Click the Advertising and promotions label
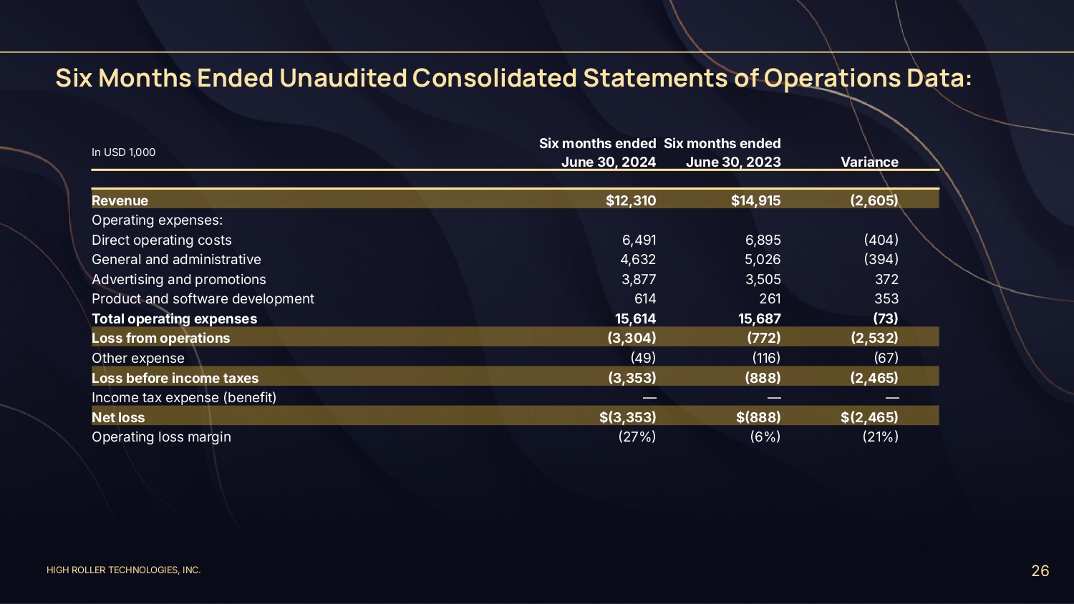 click(x=178, y=279)
